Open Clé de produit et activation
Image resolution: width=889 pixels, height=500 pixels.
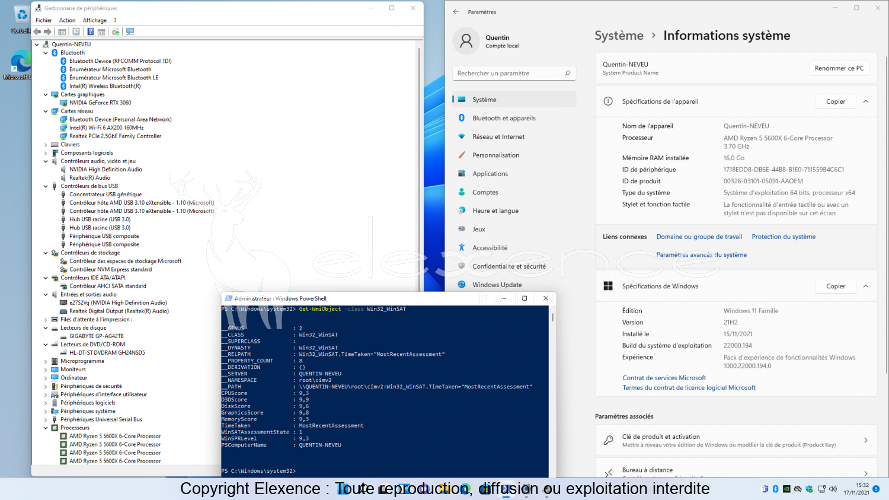point(736,440)
